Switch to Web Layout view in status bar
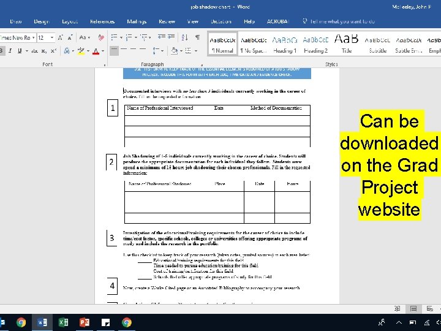This screenshot has height=331, width=441. [429, 309]
